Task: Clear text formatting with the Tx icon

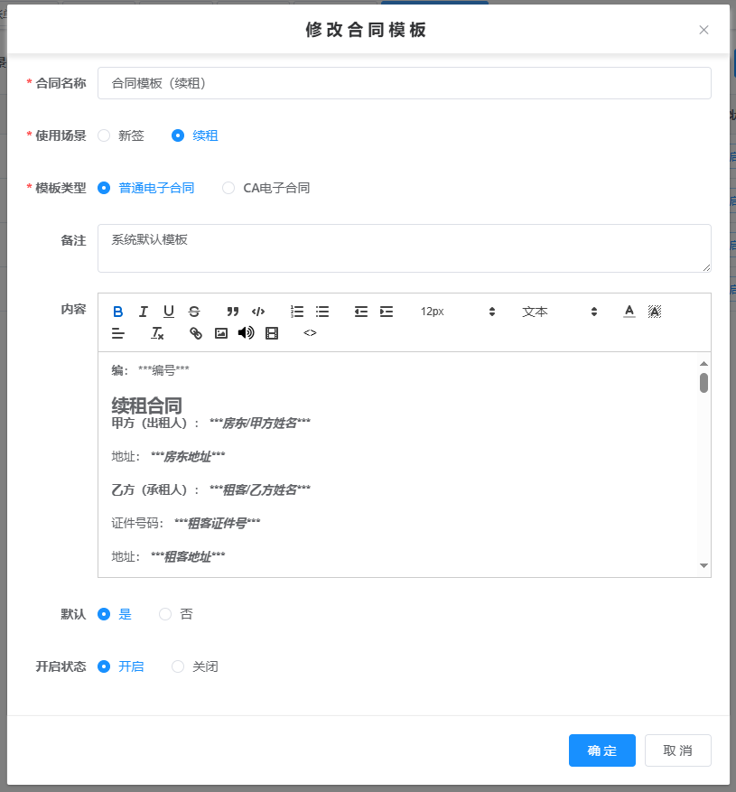Action: 157,333
